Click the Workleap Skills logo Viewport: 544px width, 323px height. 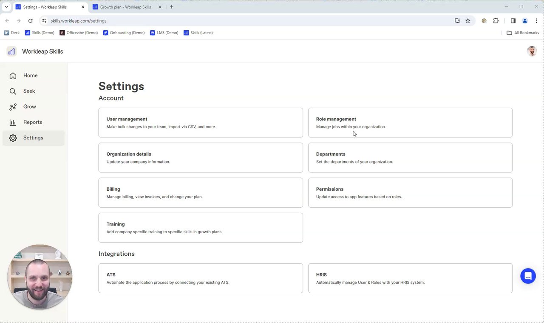point(11,51)
